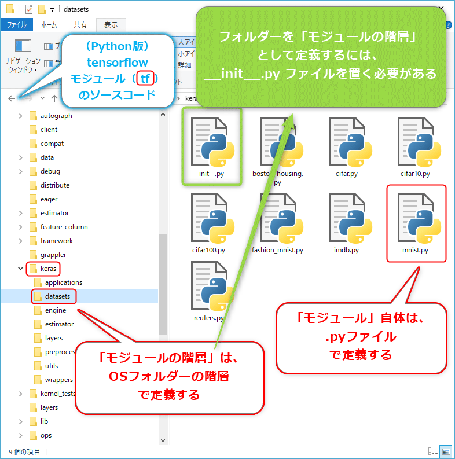The image size is (455, 459).
Task: Select the wrappers folder under keras
Action: click(54, 380)
